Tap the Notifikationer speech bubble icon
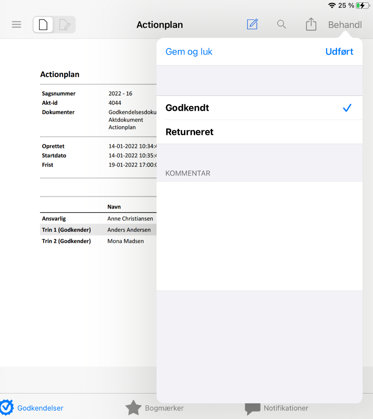373x419 pixels. 253,408
